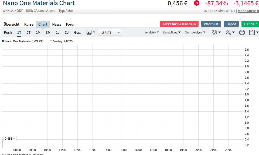Select the 1J time range
Screen dimensions: 259x155
pyautogui.click(x=58, y=32)
